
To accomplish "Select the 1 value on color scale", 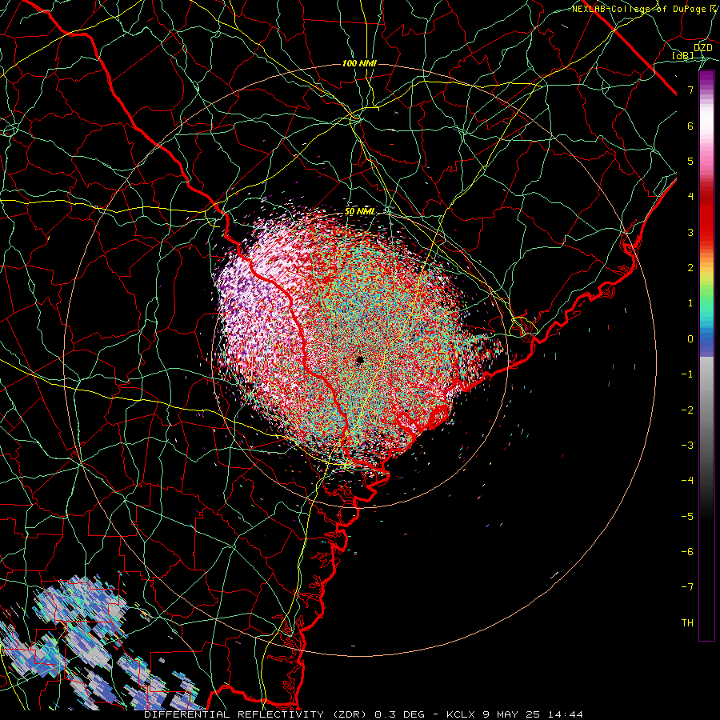I will point(690,303).
